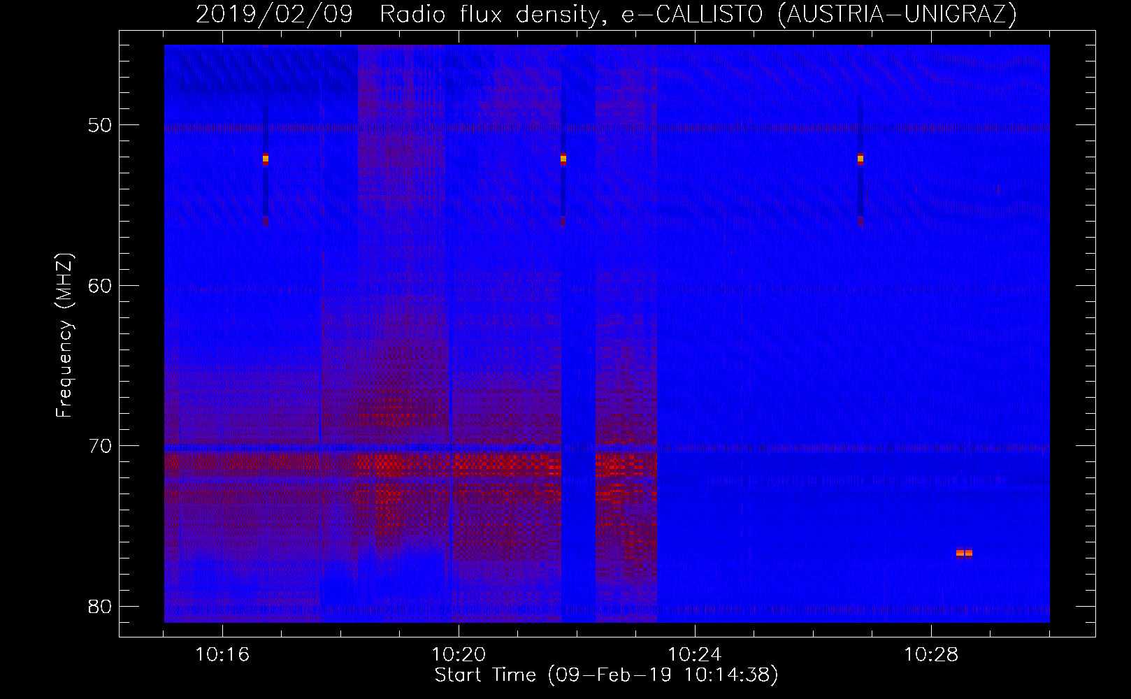This screenshot has width=1131, height=699.
Task: Click the '10:16' time tick label
Action: click(x=222, y=655)
